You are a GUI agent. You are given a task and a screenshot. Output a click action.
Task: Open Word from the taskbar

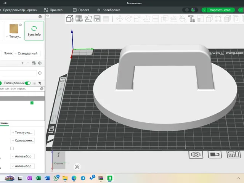[x=47, y=178]
